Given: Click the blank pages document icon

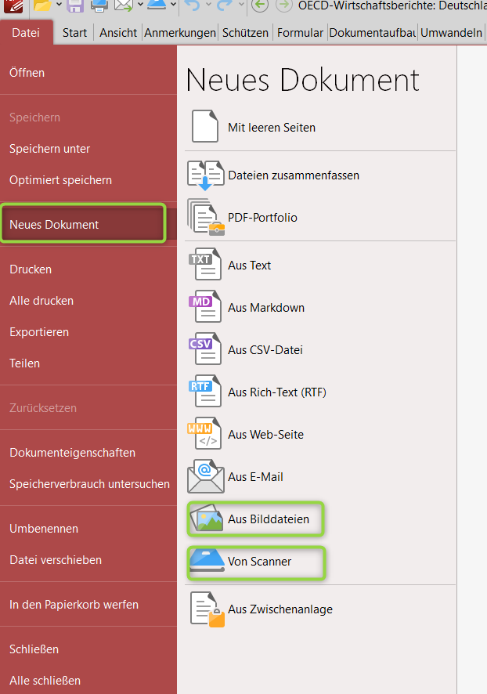Looking at the screenshot, I should coord(205,127).
